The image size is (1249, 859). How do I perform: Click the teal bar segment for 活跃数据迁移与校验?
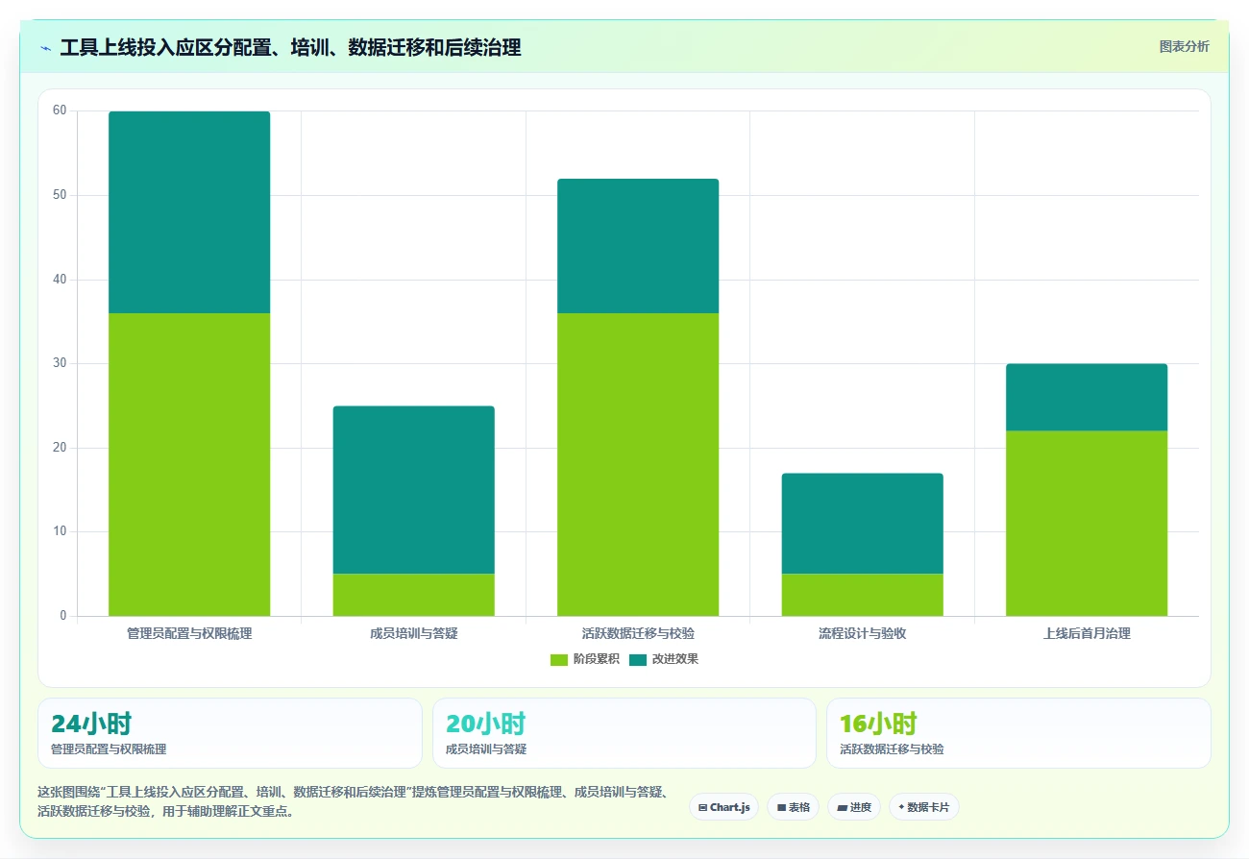click(x=638, y=246)
